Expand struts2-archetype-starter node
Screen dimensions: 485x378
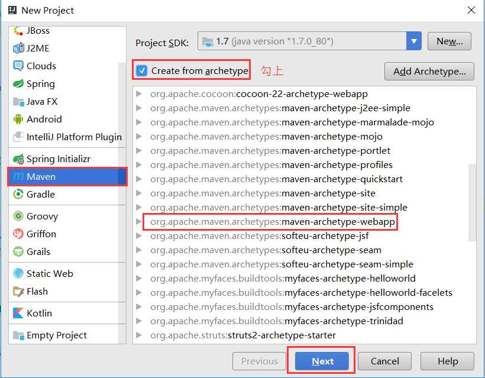[x=139, y=335]
